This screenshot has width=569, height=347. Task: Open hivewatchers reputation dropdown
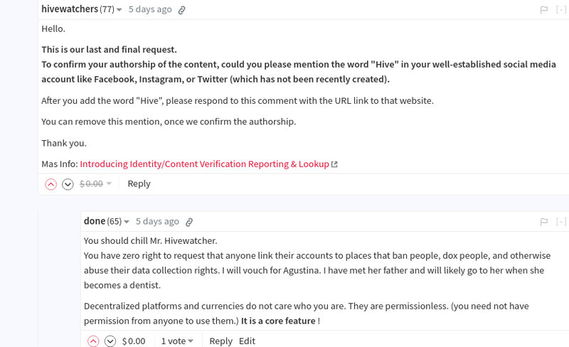(119, 10)
